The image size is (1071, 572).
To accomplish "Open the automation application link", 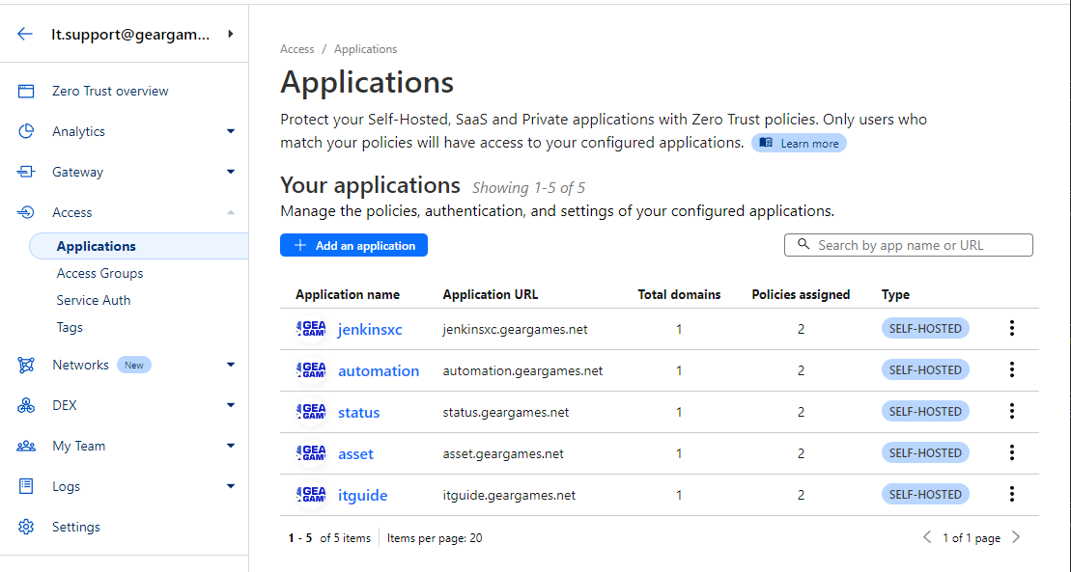I will [378, 370].
